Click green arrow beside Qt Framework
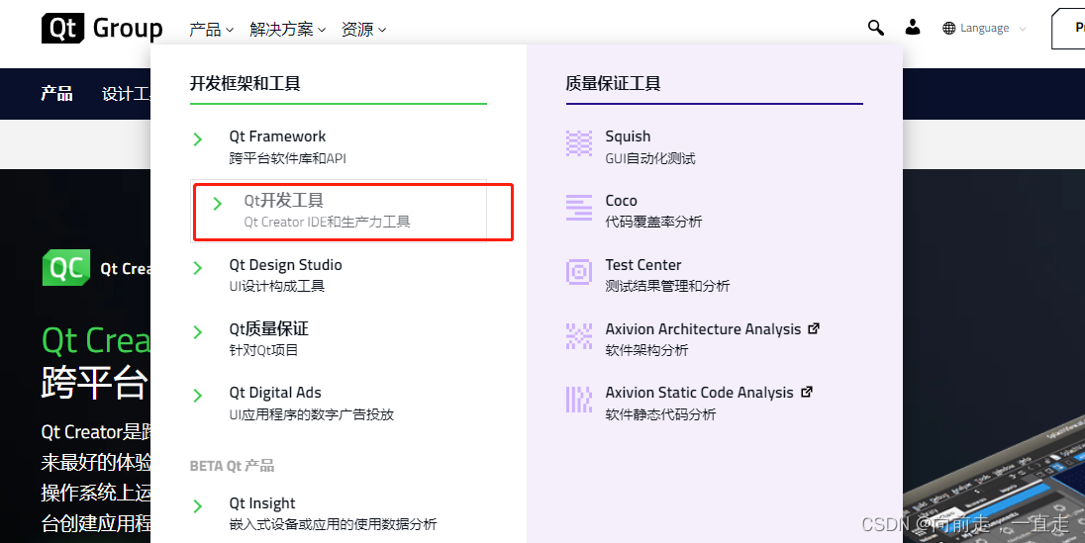 click(x=198, y=139)
